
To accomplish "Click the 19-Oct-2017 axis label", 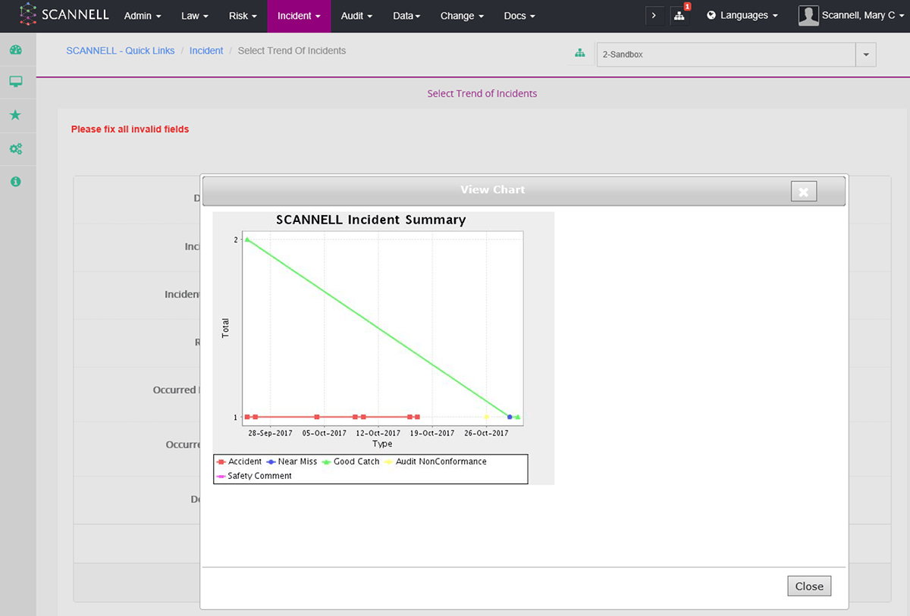I will pyautogui.click(x=432, y=433).
